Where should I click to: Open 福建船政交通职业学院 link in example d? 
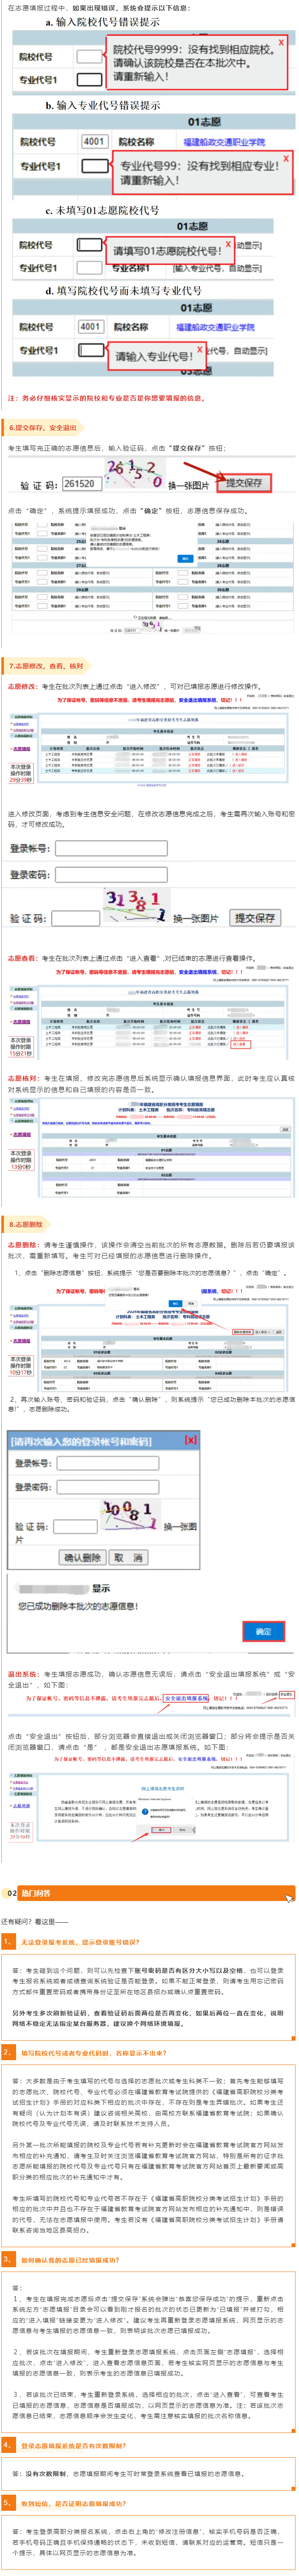pyautogui.click(x=215, y=327)
